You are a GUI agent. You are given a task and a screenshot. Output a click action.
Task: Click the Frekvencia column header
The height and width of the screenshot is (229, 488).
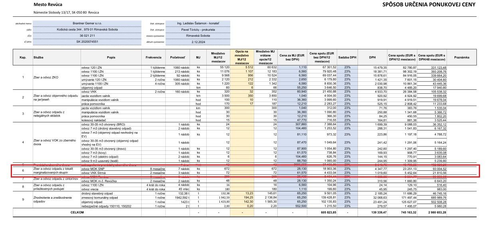point(154,57)
